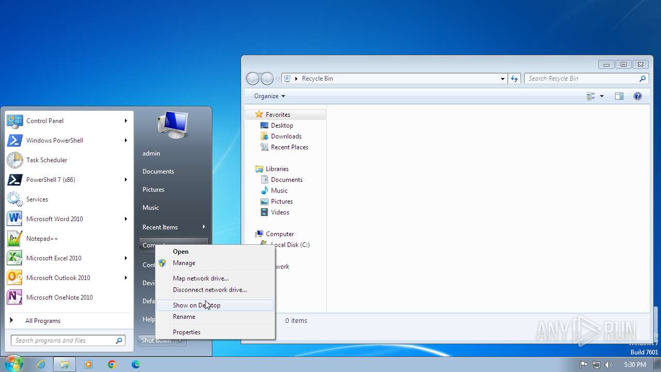The image size is (661, 372).
Task: Open Action Center flag tray icon
Action: coord(584,365)
